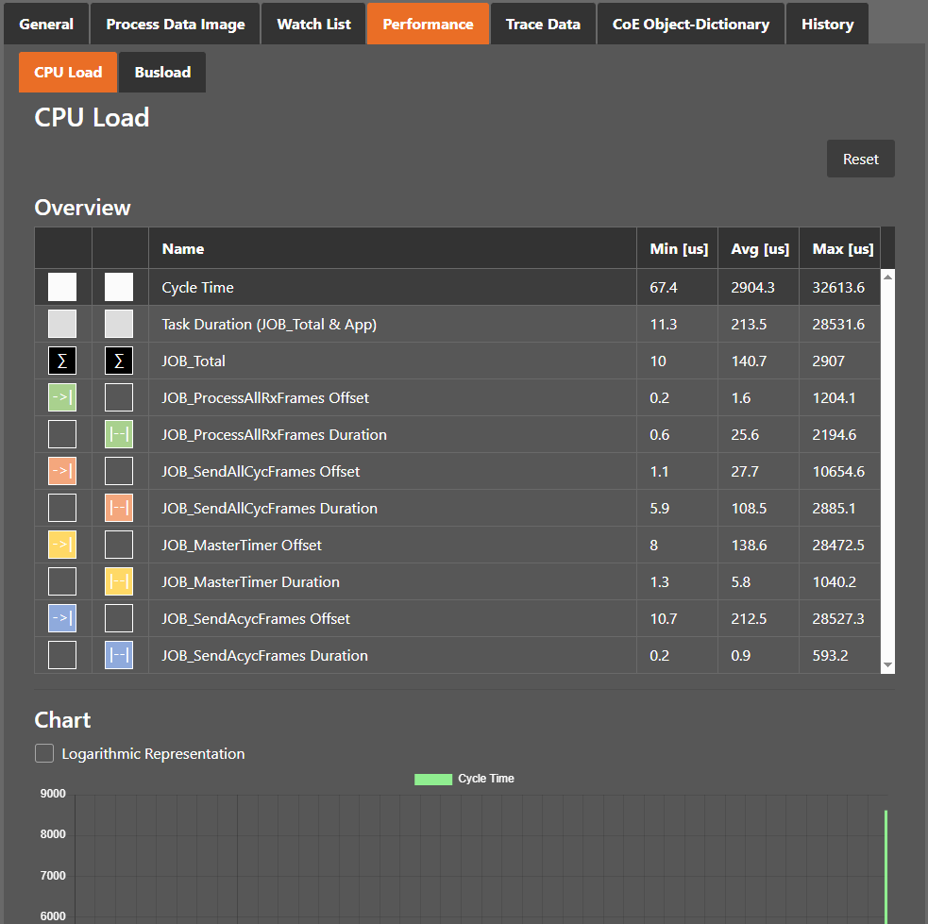Click the Max [us] column header
928x924 pixels.
(840, 248)
